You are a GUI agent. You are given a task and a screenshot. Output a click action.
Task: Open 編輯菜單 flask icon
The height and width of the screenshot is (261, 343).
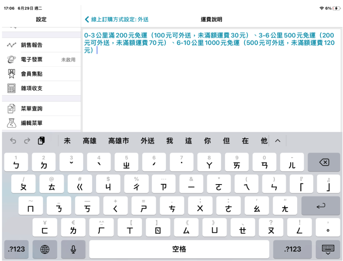pyautogui.click(x=11, y=123)
